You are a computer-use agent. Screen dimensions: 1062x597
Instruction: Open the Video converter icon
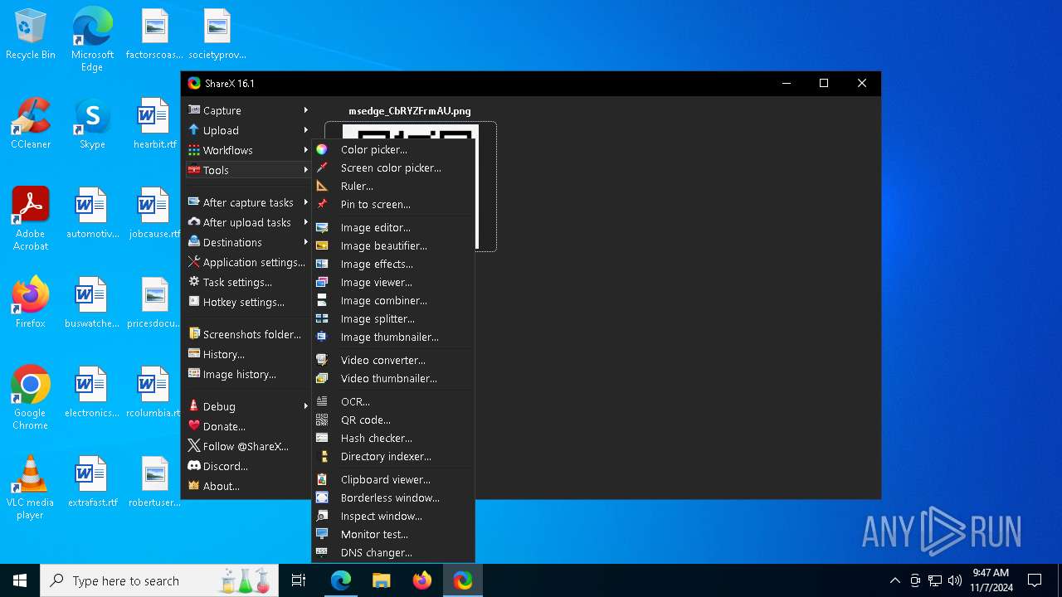coord(322,360)
